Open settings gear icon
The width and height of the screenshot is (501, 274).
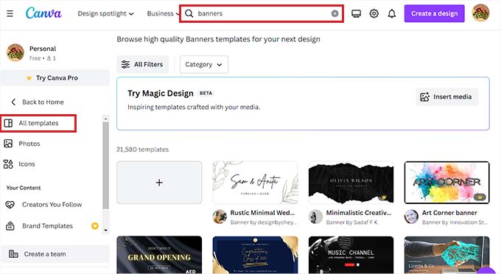[374, 13]
